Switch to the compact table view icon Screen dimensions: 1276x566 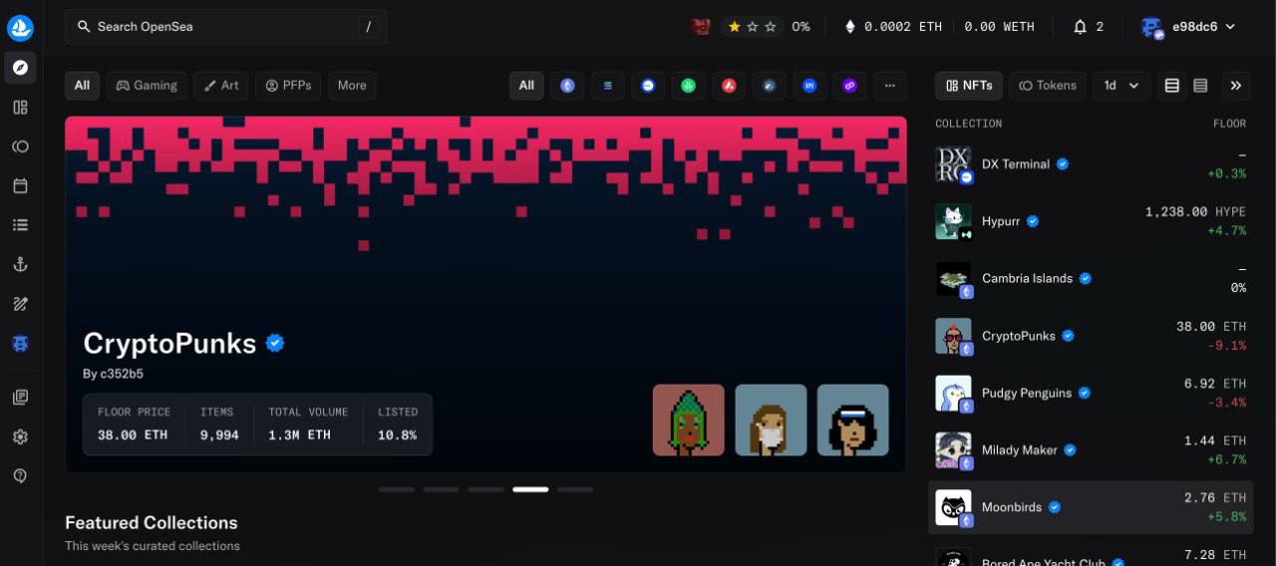(x=1172, y=86)
